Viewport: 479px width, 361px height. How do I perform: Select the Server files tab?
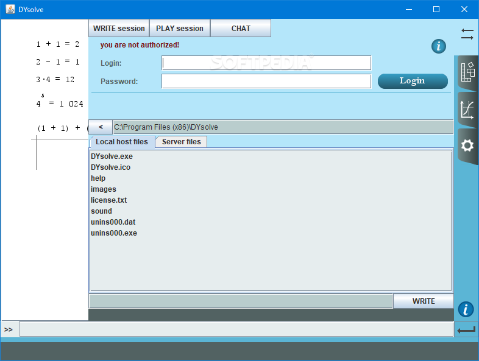[182, 142]
